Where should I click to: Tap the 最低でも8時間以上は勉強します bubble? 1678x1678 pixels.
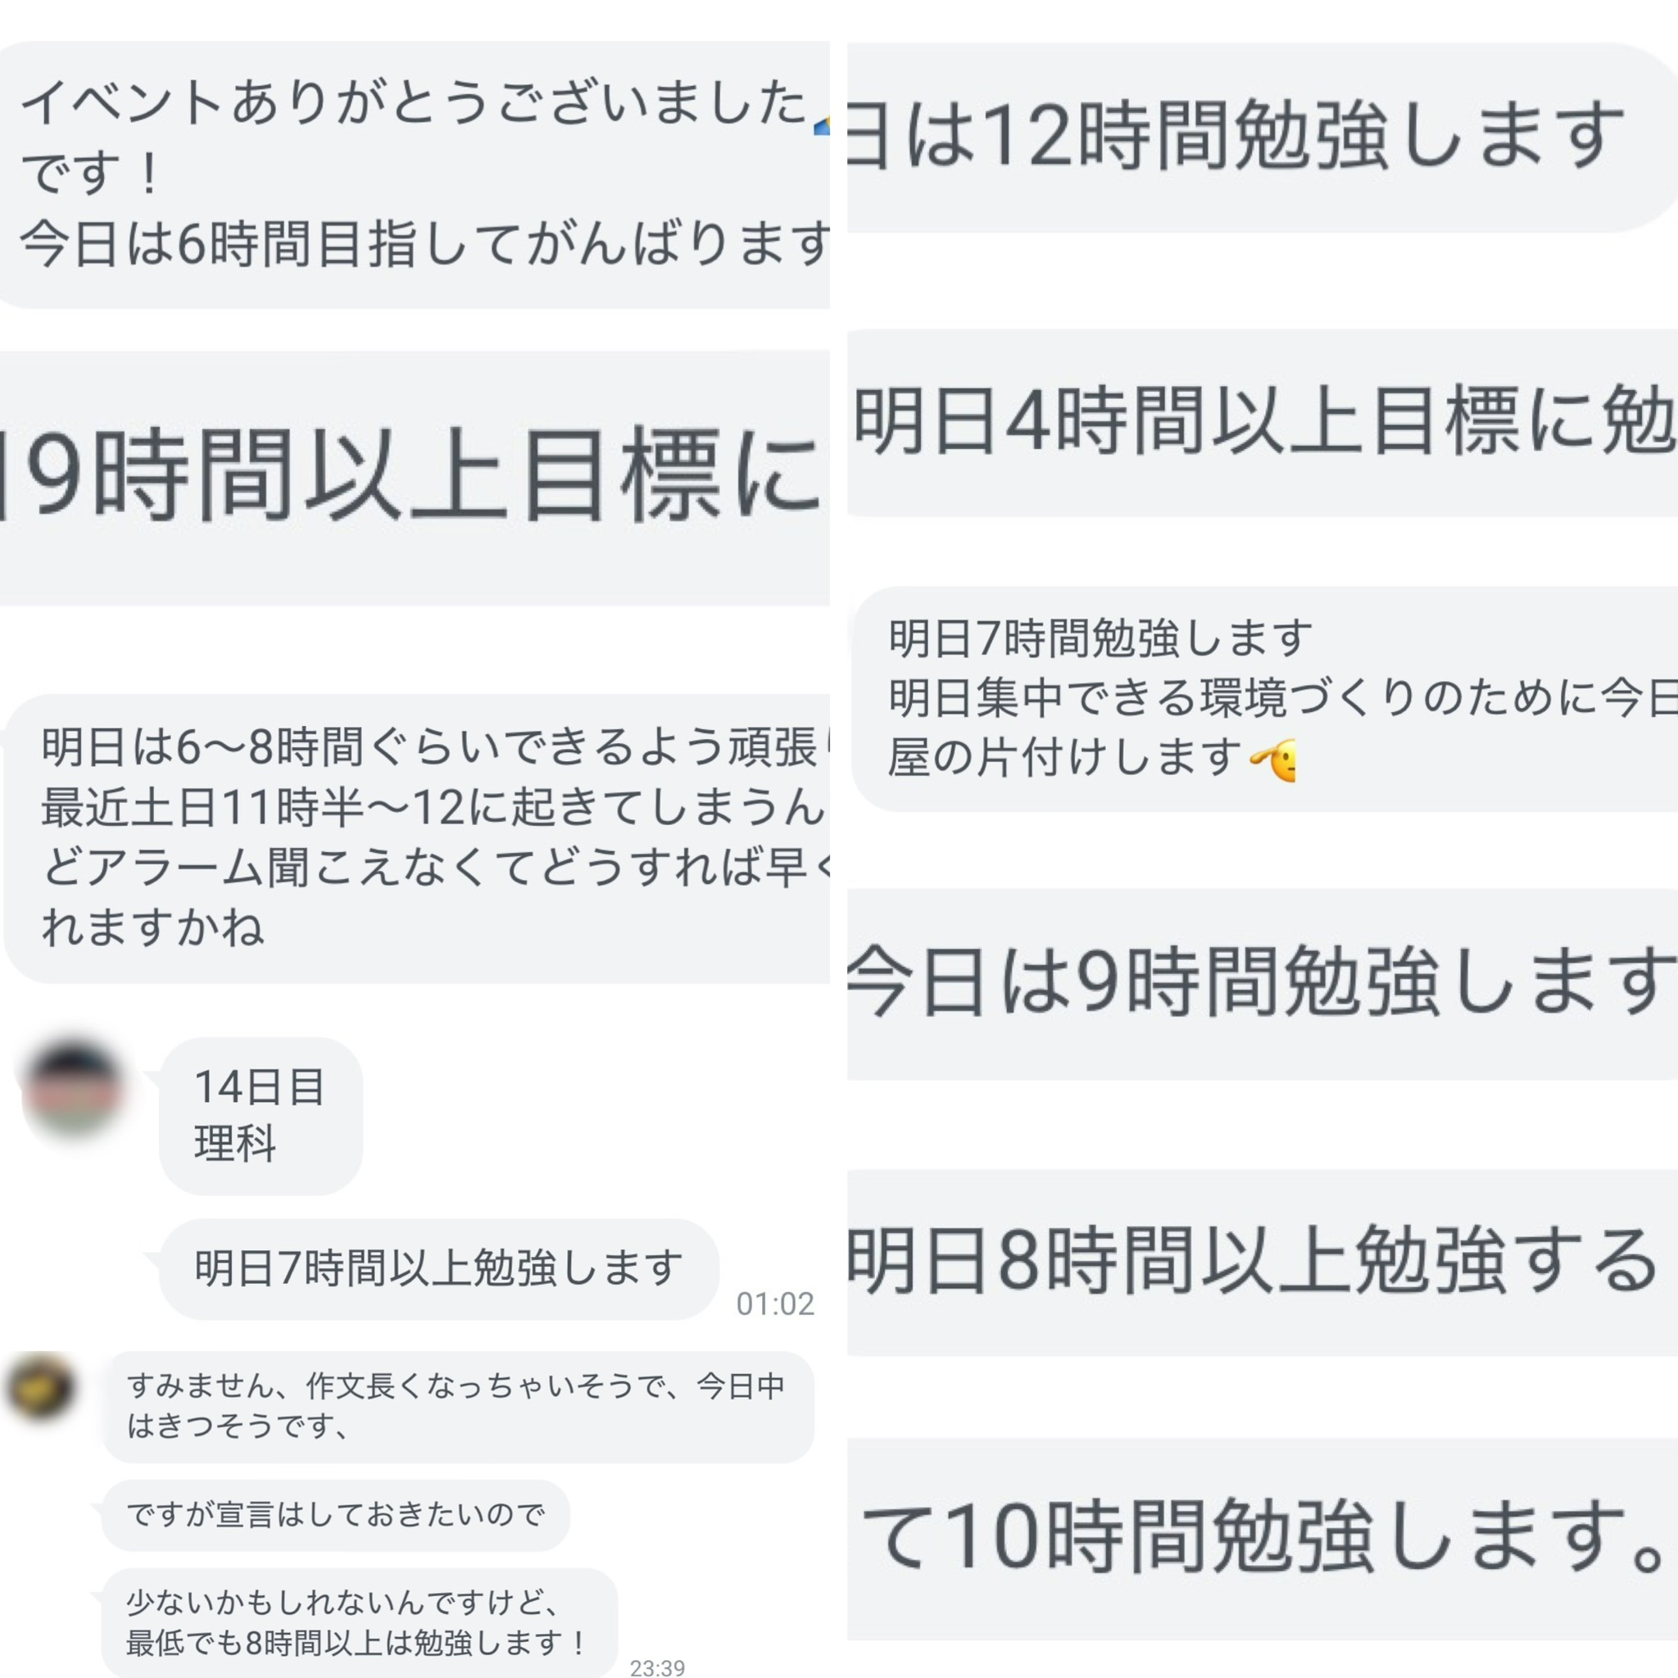[360, 1622]
